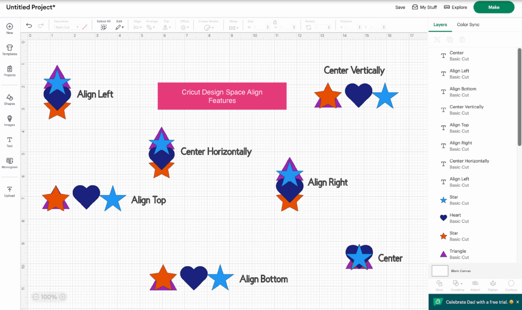522x310 pixels.
Task: Select the orange Star layer
Action: click(x=473, y=236)
